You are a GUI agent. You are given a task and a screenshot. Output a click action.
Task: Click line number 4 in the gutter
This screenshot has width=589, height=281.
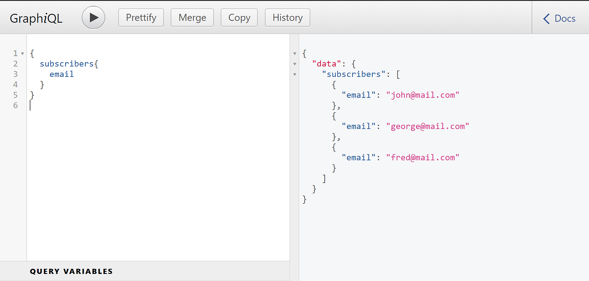point(16,84)
